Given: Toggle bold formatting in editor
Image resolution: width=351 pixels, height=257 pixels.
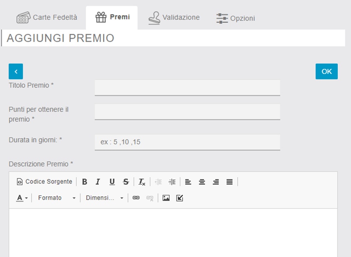Looking at the screenshot, I should 85,182.
